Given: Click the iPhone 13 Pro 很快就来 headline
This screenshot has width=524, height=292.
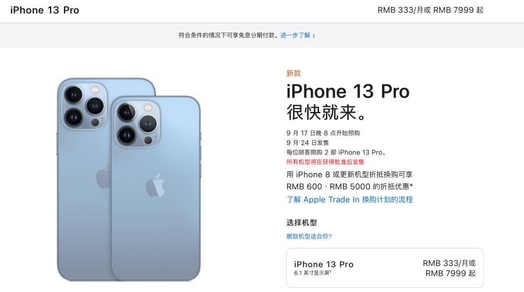Looking at the screenshot, I should coord(348,102).
